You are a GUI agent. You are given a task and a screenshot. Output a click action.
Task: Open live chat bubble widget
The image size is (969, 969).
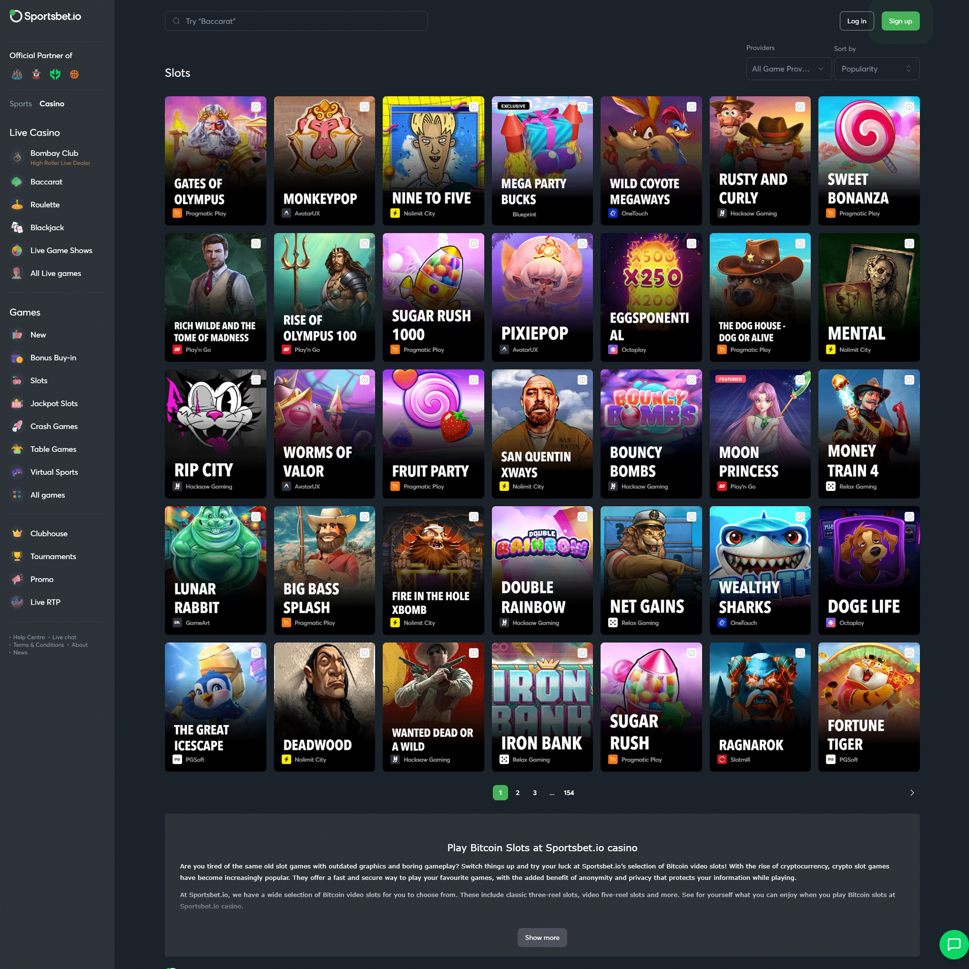(953, 945)
